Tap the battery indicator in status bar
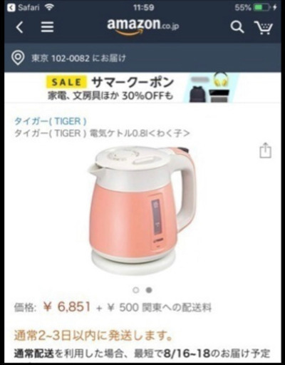Image resolution: width=285 pixels, height=365 pixels. (262, 8)
